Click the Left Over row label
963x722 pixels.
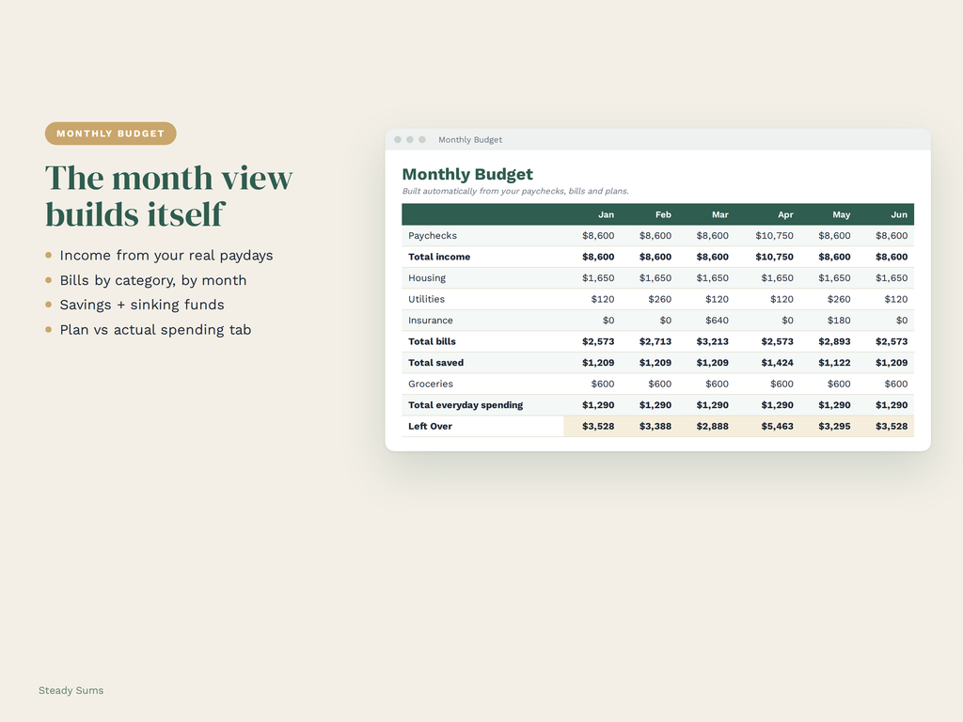point(430,426)
